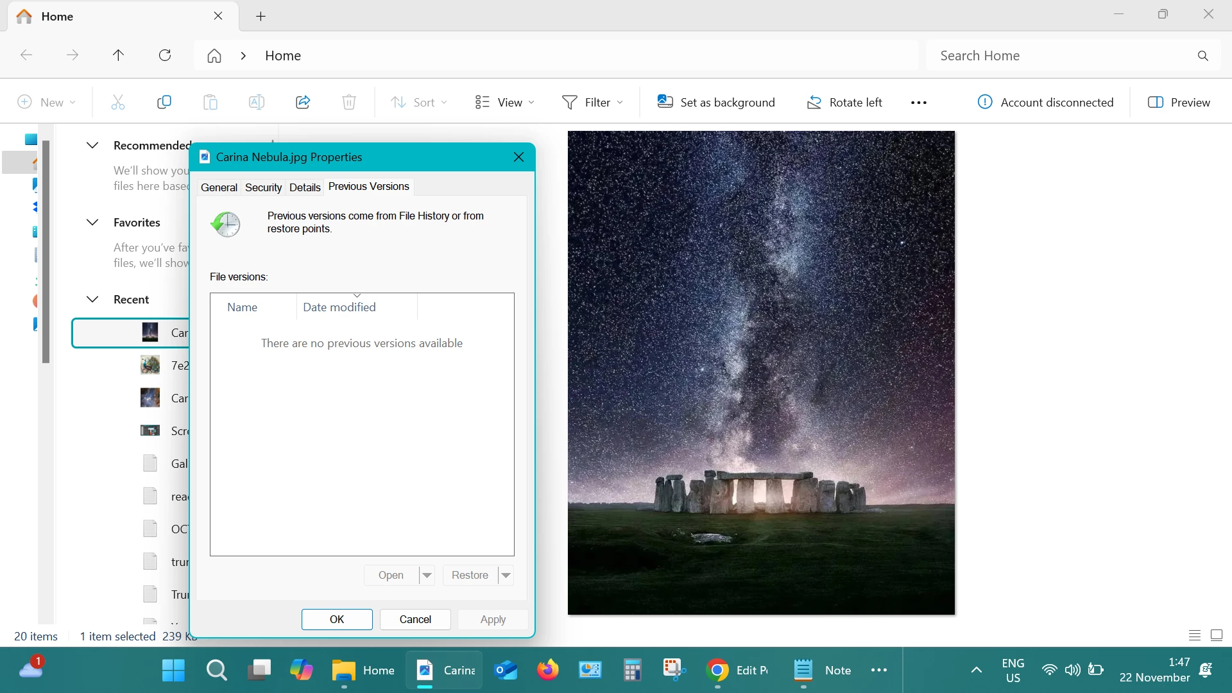Viewport: 1232px width, 693px height.
Task: Click Cancel in Properties dialog
Action: [415, 619]
